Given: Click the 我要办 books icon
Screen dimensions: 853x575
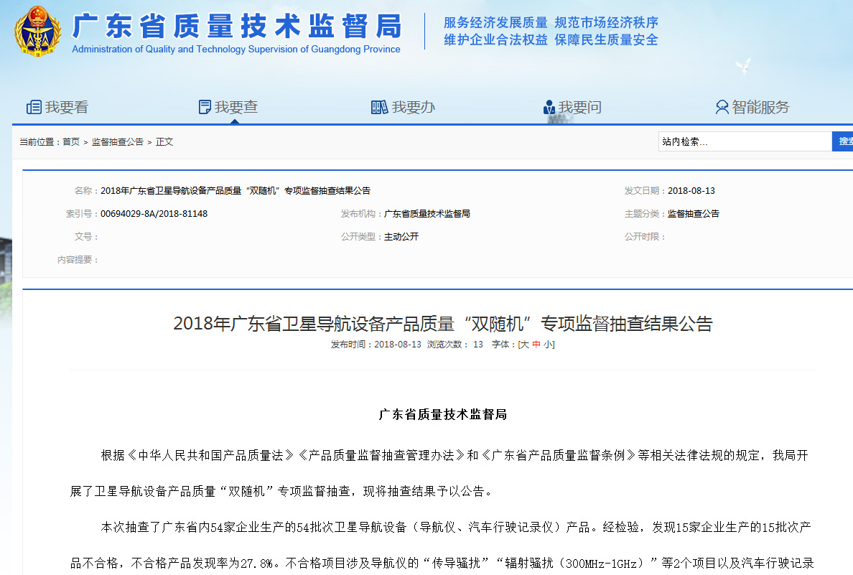Looking at the screenshot, I should coord(379,107).
